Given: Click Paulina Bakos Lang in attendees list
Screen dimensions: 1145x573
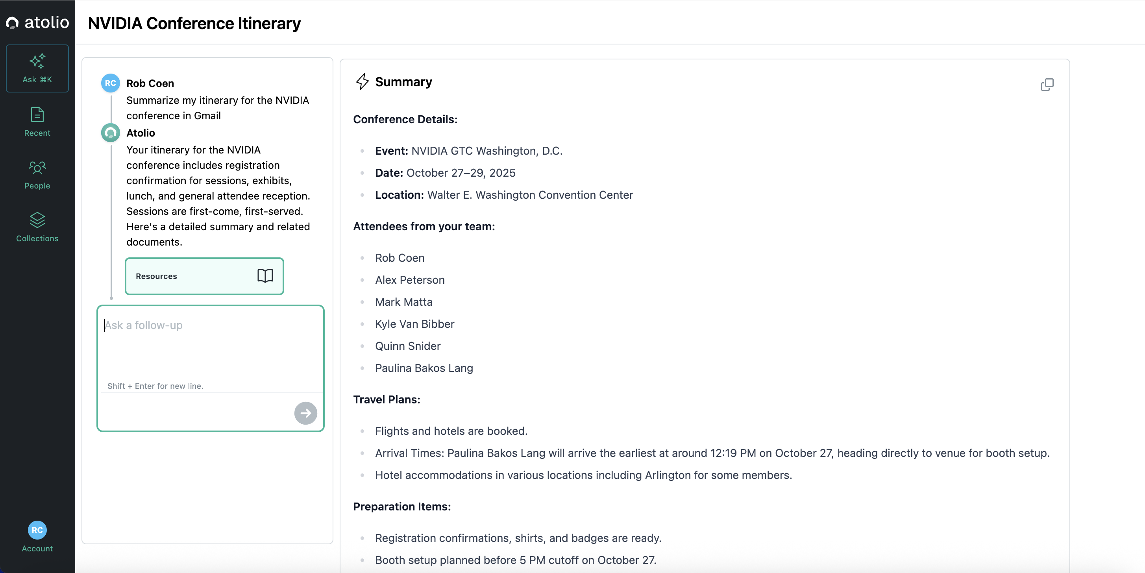Looking at the screenshot, I should point(424,368).
